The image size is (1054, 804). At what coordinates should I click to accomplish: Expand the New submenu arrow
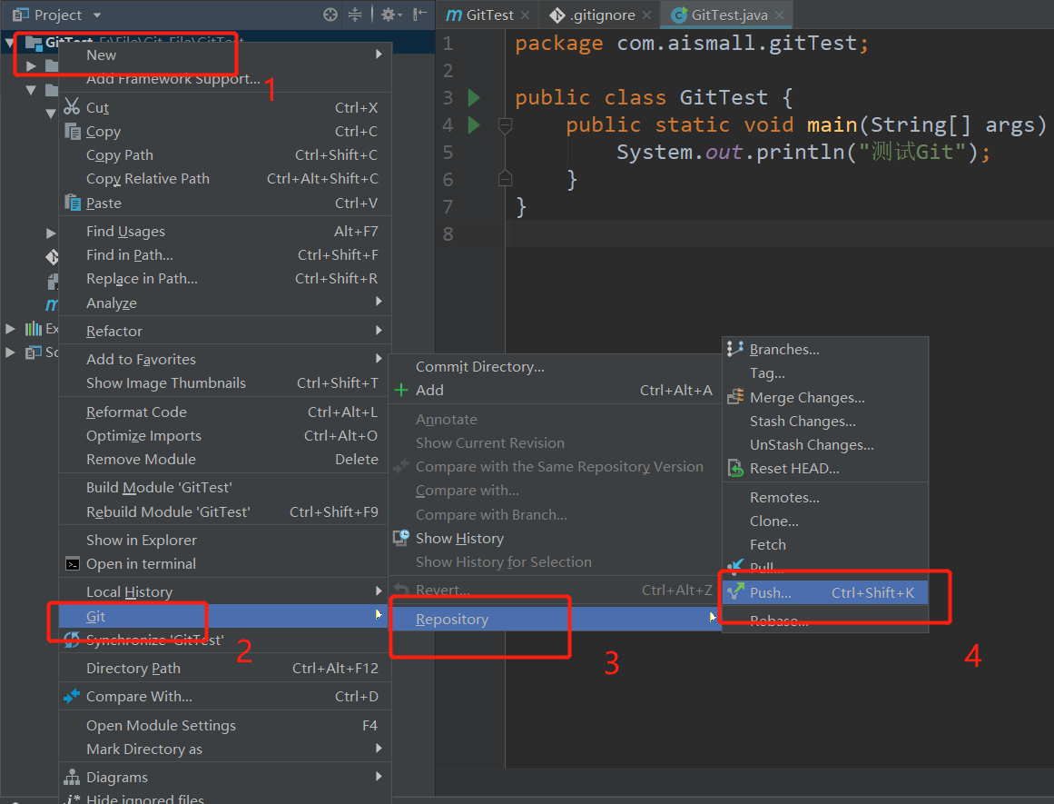pos(379,55)
